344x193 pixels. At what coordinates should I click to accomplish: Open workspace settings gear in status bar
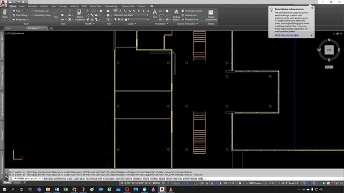coord(240,183)
